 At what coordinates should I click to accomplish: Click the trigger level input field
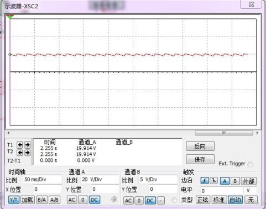point(221,191)
